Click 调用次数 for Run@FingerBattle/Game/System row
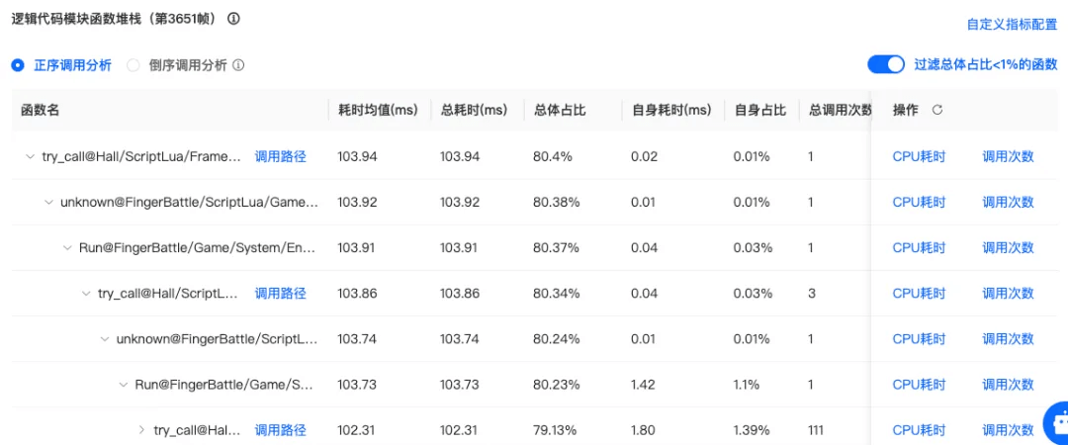Image resolution: width=1068 pixels, height=445 pixels. point(1008,247)
